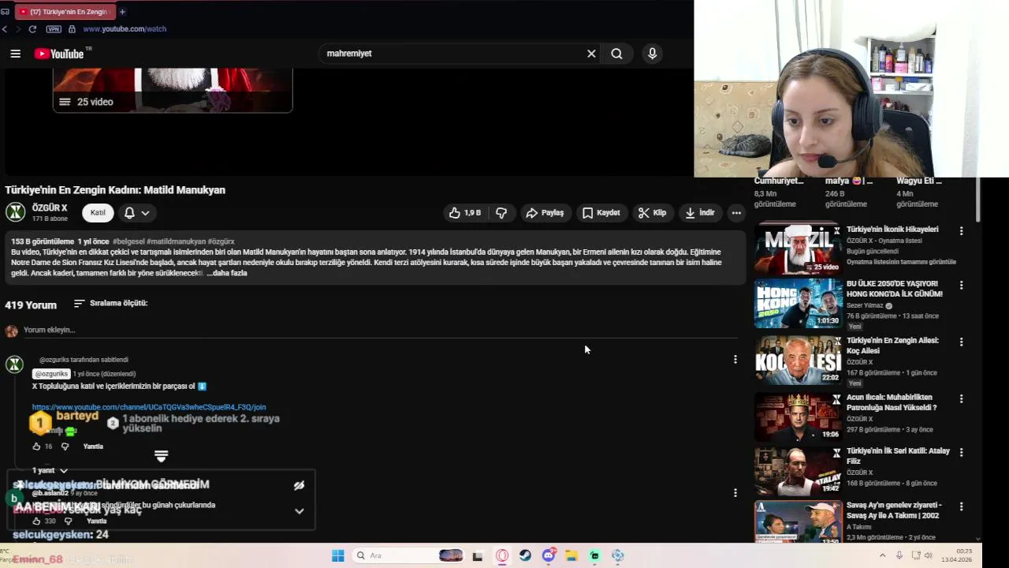
Task: Like the pinned comment with 16 likes
Action: point(36,447)
